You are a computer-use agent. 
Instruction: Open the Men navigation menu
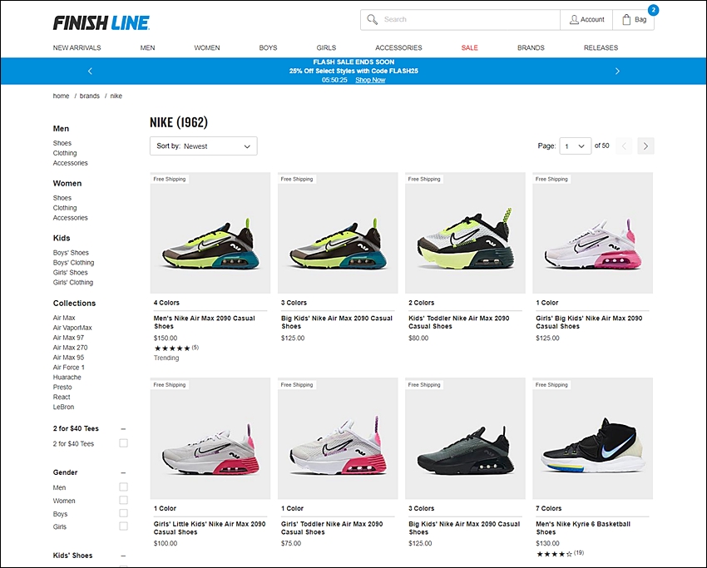point(147,47)
